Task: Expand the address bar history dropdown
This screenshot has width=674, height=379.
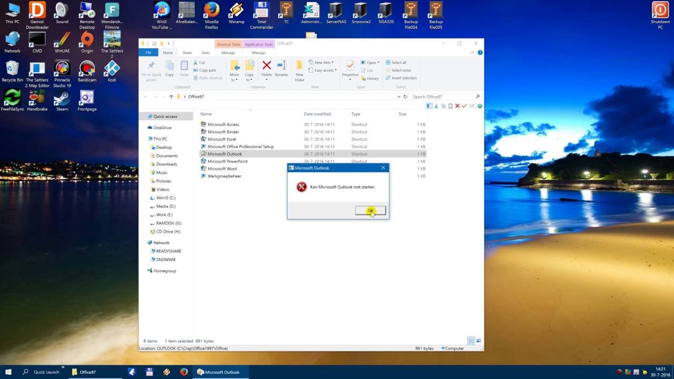Action: 399,97
